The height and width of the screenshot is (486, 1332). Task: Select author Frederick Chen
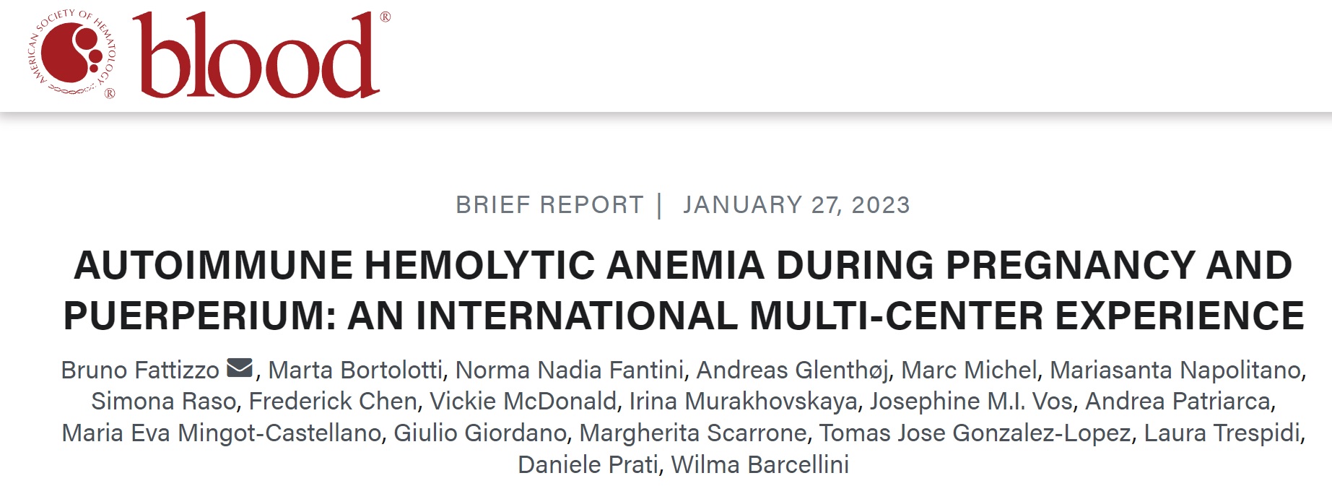pyautogui.click(x=334, y=402)
